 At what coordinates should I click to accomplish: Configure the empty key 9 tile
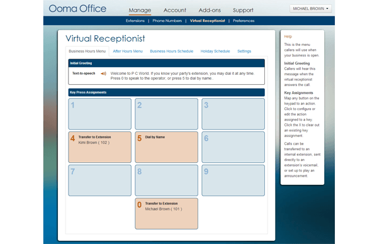(233, 180)
